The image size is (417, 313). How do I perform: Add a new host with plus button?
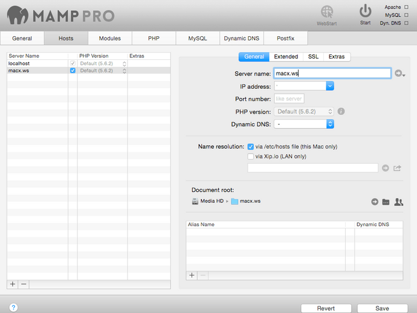13,284
